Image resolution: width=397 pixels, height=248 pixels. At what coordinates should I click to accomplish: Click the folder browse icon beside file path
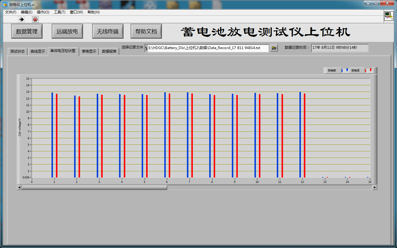tap(274, 48)
